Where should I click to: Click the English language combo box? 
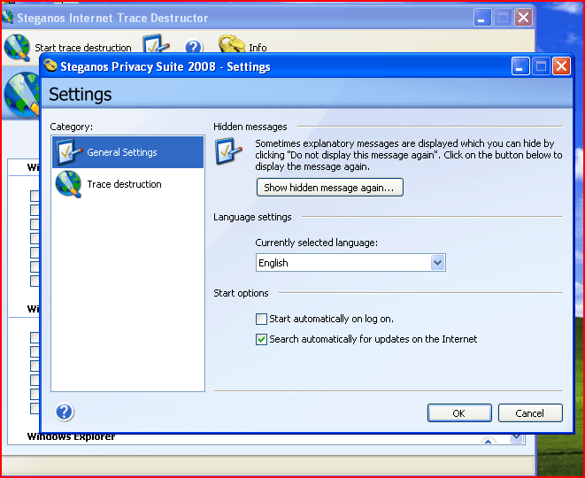[350, 263]
